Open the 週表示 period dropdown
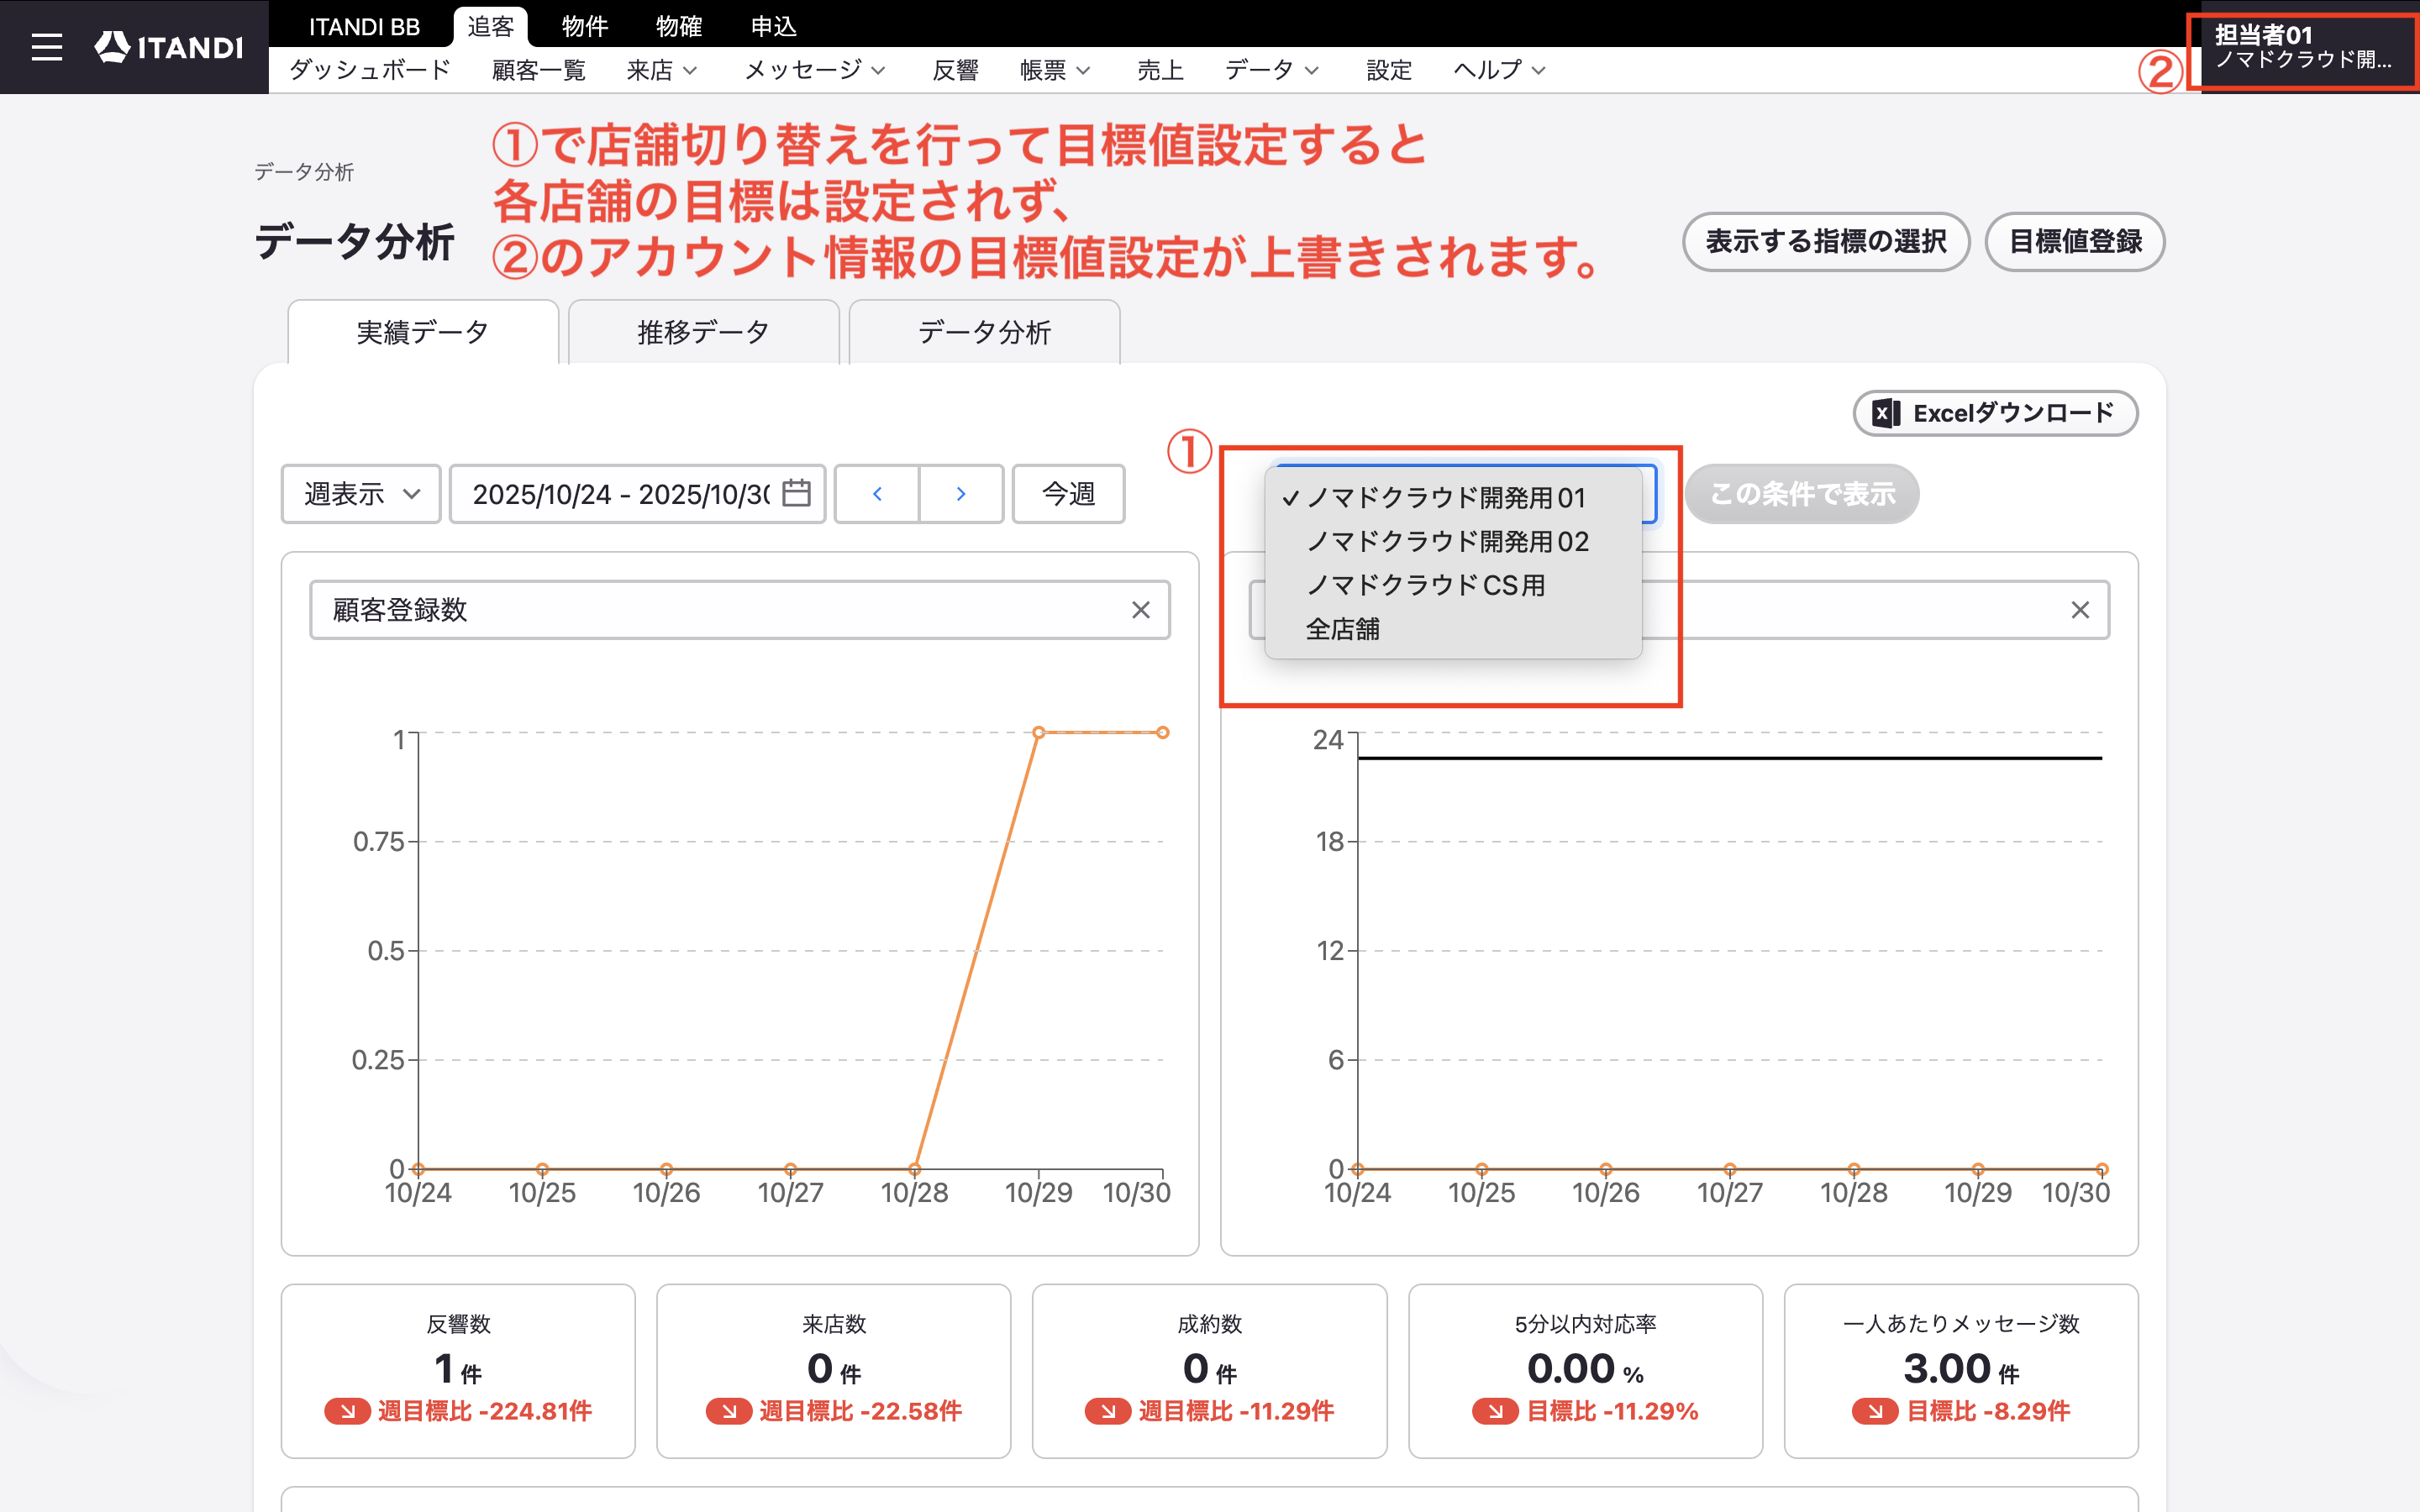The width and height of the screenshot is (2420, 1512). point(361,494)
